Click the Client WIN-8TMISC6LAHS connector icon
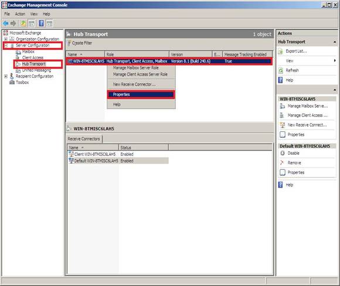Screen dimensions: 340x286 (x=71, y=154)
